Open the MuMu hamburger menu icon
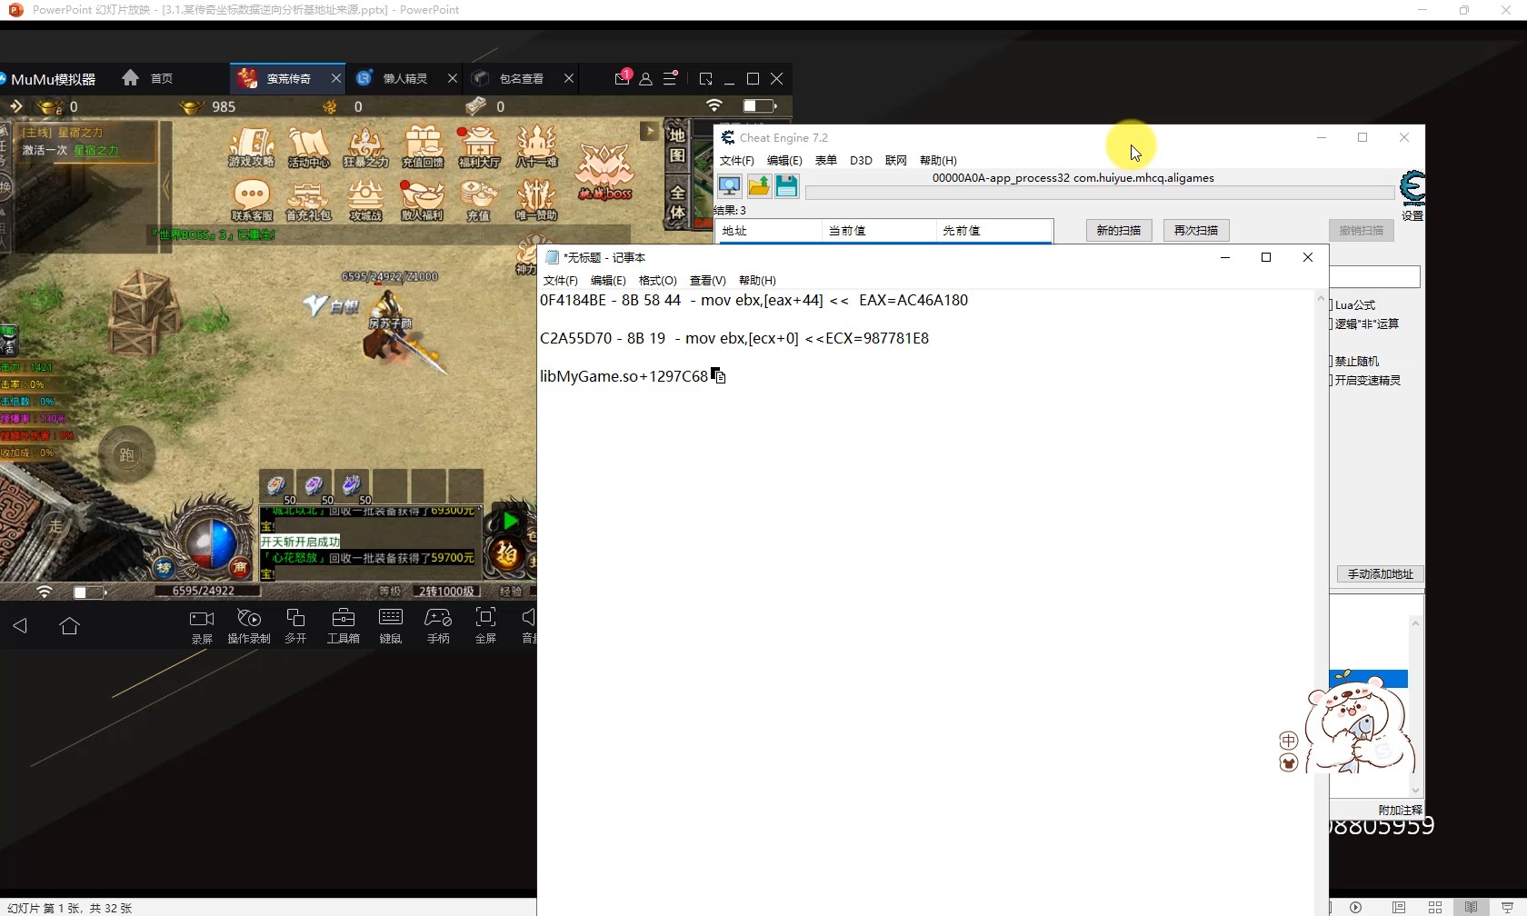The height and width of the screenshot is (916, 1527). (670, 78)
